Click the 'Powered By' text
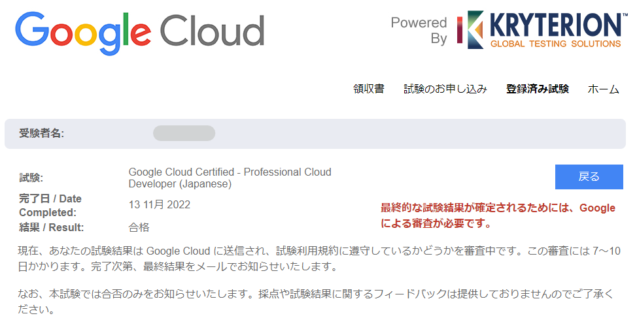The width and height of the screenshot is (637, 333). pos(419,31)
